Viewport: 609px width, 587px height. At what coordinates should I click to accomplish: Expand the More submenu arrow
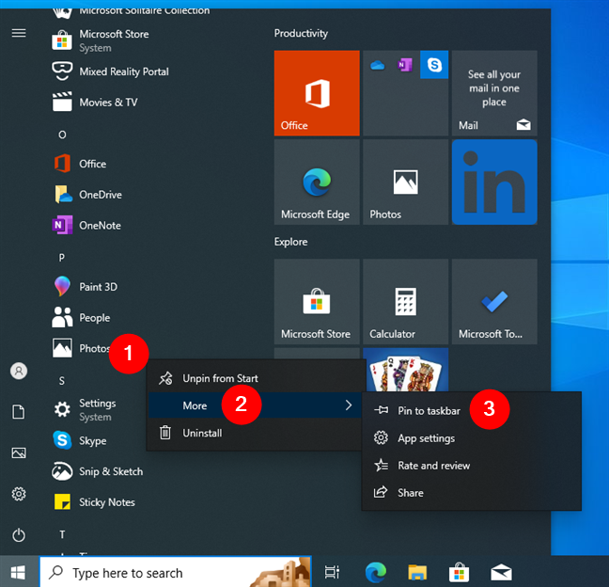349,405
